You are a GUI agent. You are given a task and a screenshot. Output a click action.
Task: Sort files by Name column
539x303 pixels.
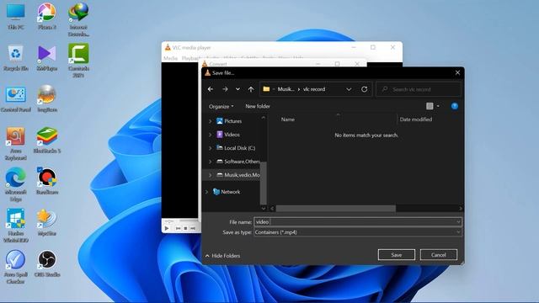tap(288, 120)
